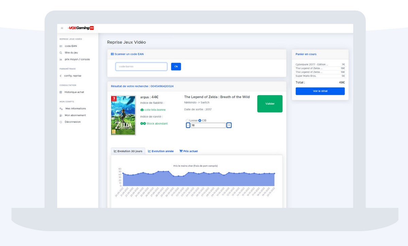This screenshot has height=246, width=408.
Task: Click the chart title Prix le moins cher
Action: pos(195,166)
